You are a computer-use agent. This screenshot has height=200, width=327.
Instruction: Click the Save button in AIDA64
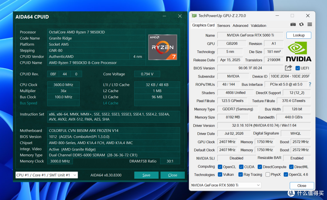click(146, 175)
